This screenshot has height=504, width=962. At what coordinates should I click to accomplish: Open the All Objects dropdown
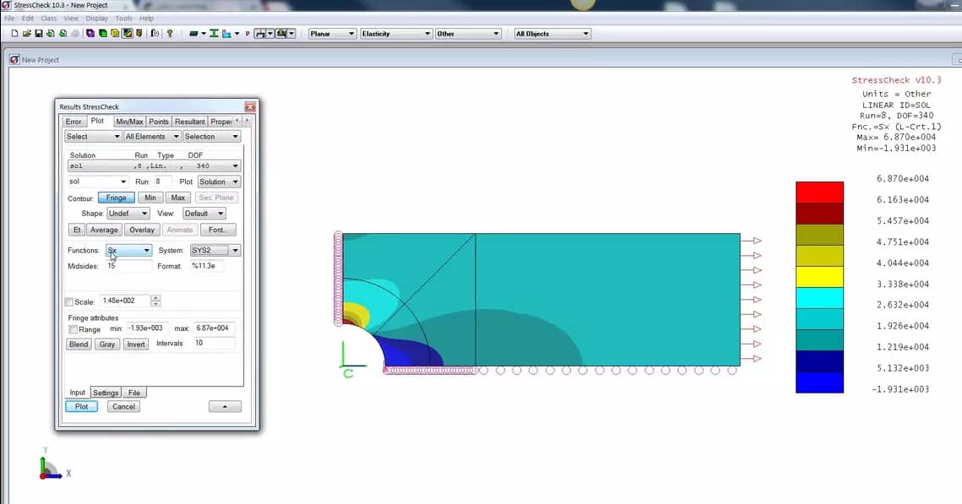(x=552, y=34)
